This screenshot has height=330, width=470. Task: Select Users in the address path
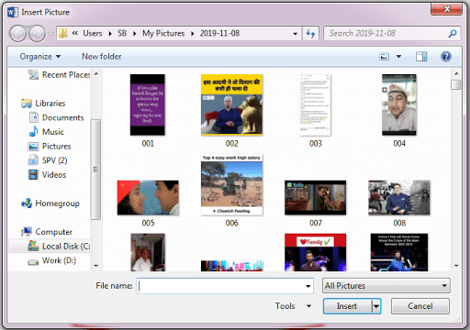(x=93, y=33)
